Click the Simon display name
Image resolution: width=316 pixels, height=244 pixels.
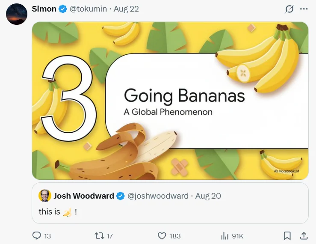44,9
